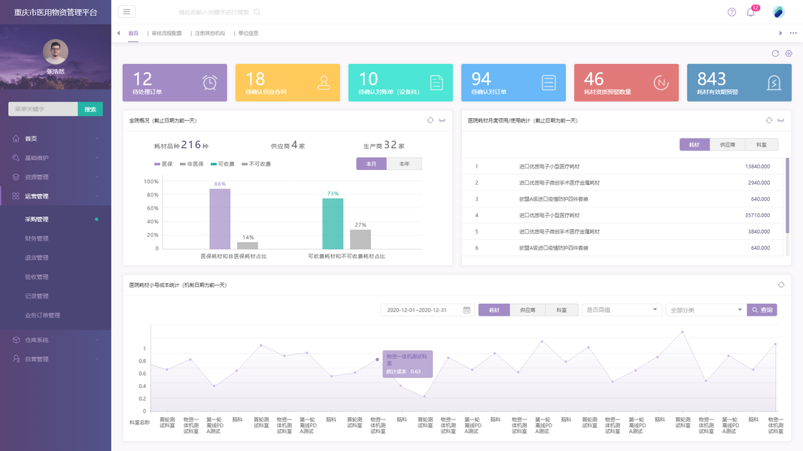The width and height of the screenshot is (803, 451).
Task: Switch to the 单位信息 tab
Action: click(248, 33)
